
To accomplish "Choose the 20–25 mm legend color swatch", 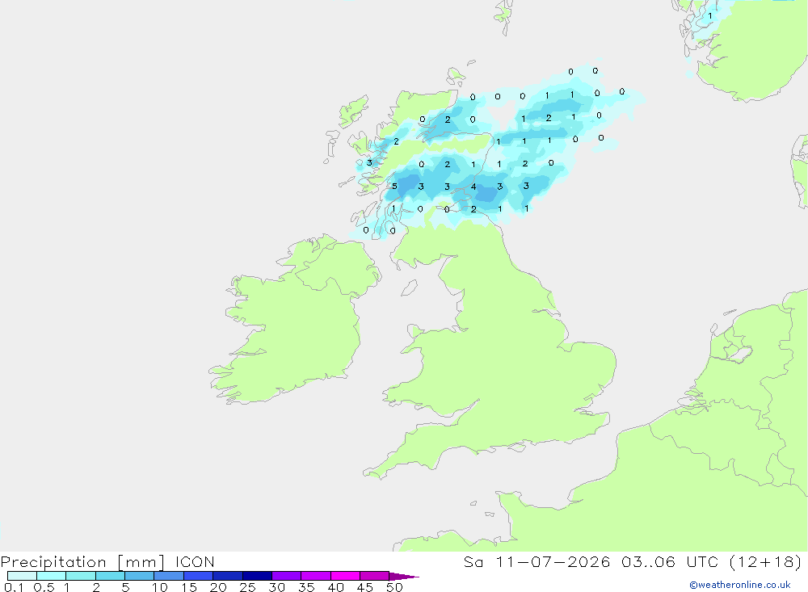I will click(228, 576).
